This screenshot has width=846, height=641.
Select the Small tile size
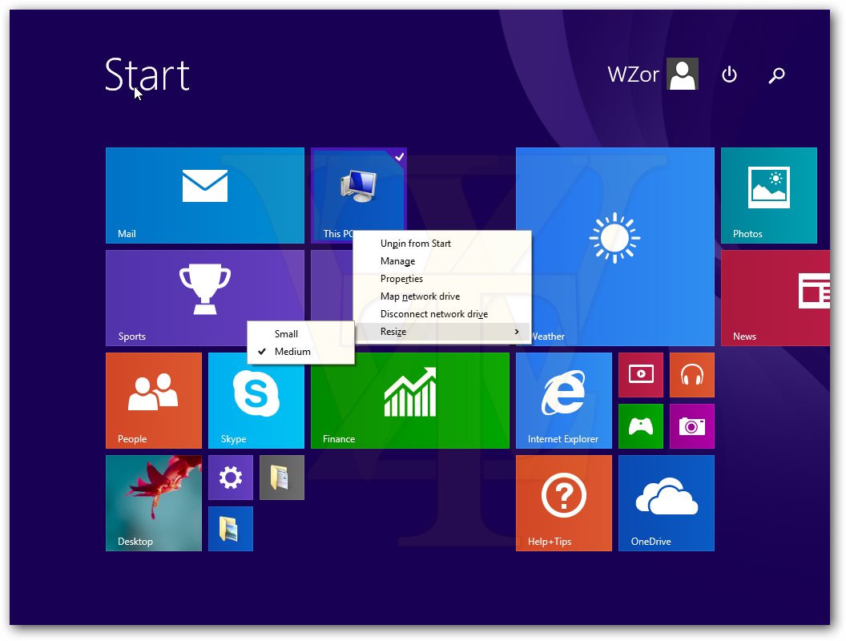[301, 334]
